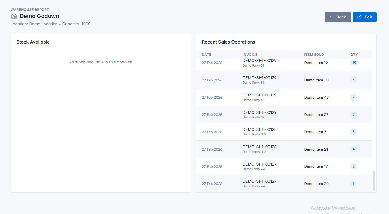The height and width of the screenshot is (214, 389).
Task: Click the quantity badge 3
Action: (x=353, y=166)
